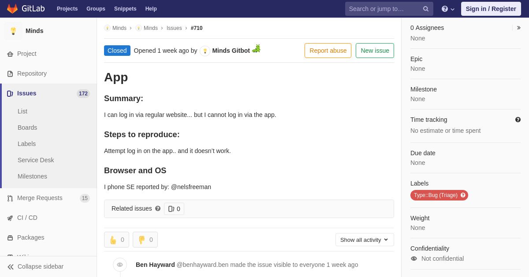Screen dimensions: 529x277
Task: Open the Help question mark menu
Action: click(448, 9)
